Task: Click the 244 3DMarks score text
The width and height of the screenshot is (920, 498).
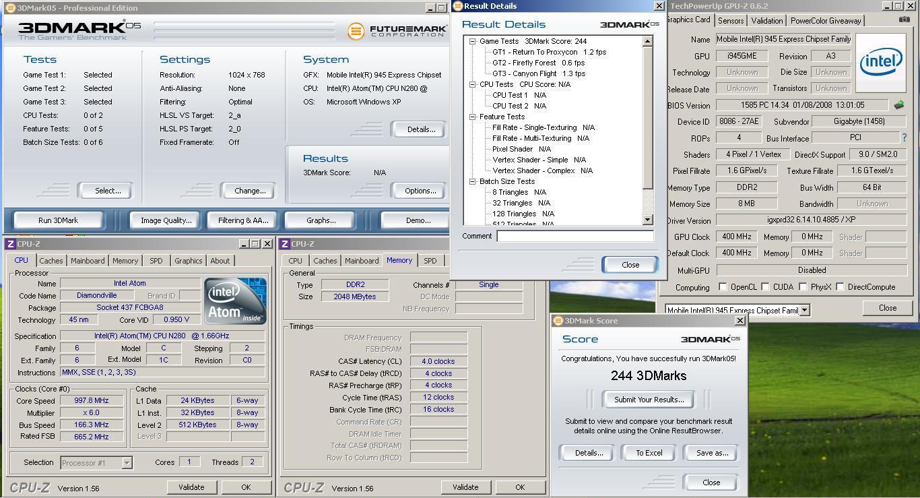Action: coord(649,376)
